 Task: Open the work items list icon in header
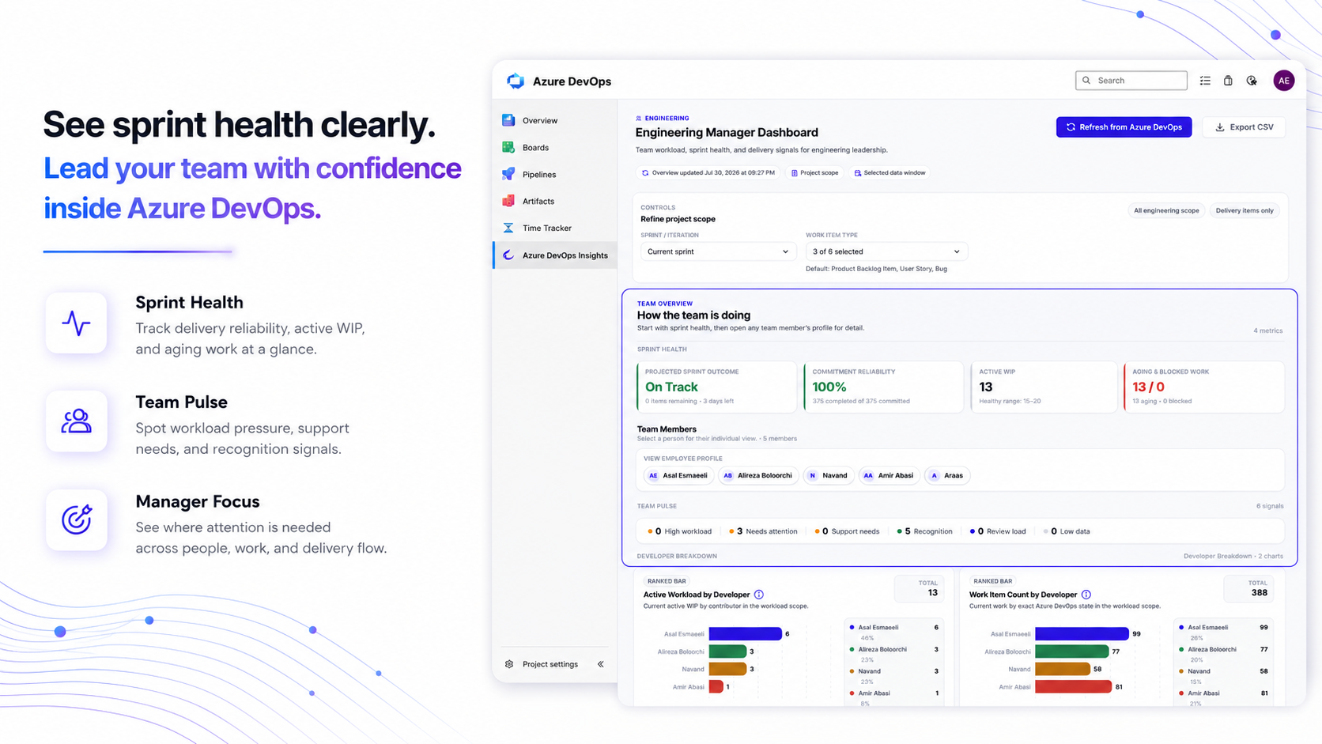click(x=1205, y=81)
